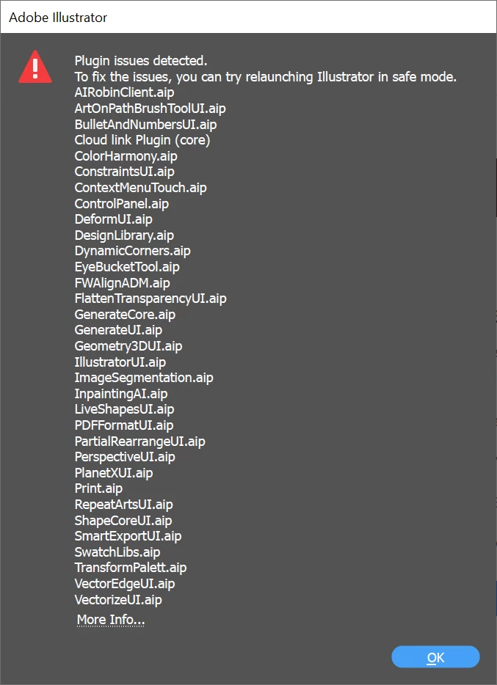Click the PDFFormatUI.aip entry

124,425
